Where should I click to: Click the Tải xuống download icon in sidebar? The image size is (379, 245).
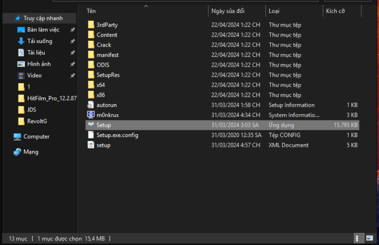pos(21,41)
